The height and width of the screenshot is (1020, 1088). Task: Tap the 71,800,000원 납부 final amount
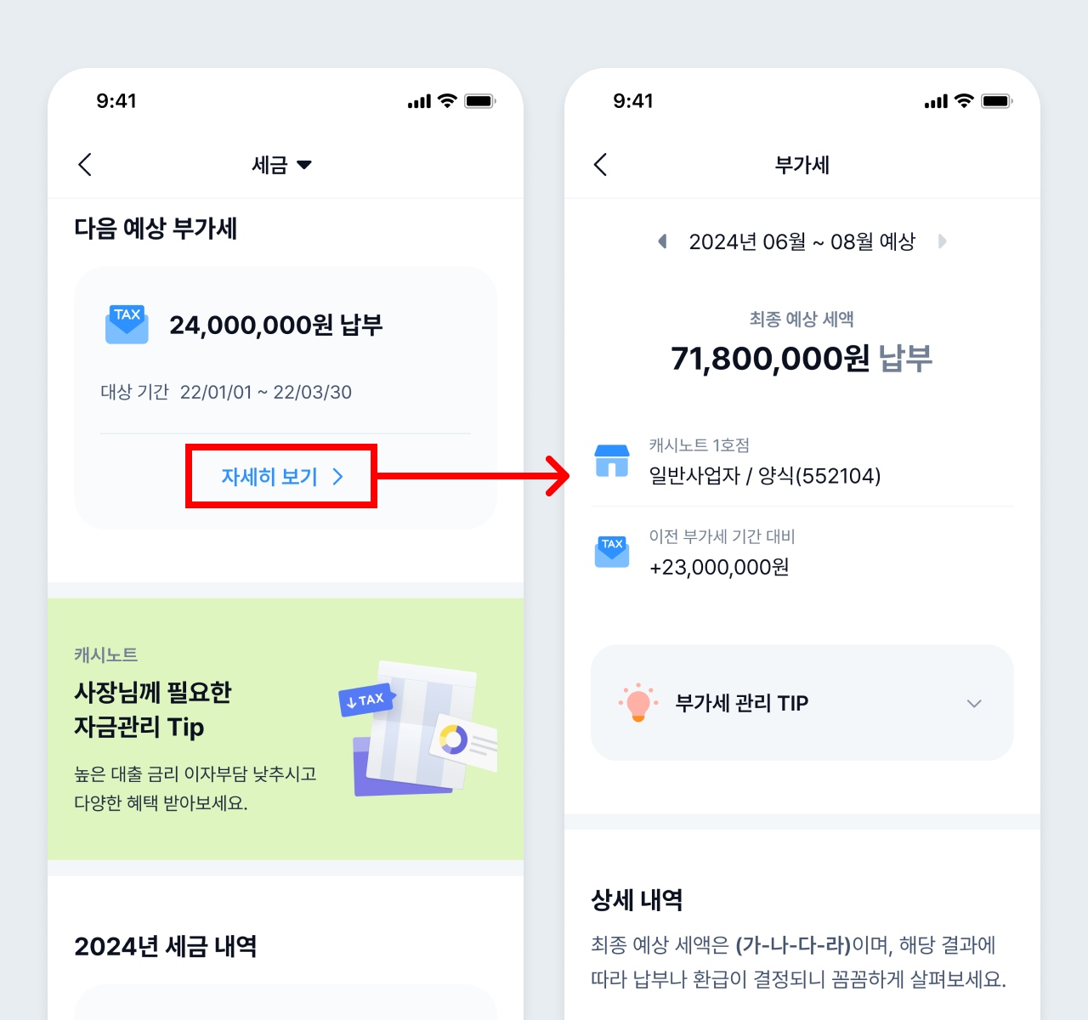click(802, 359)
